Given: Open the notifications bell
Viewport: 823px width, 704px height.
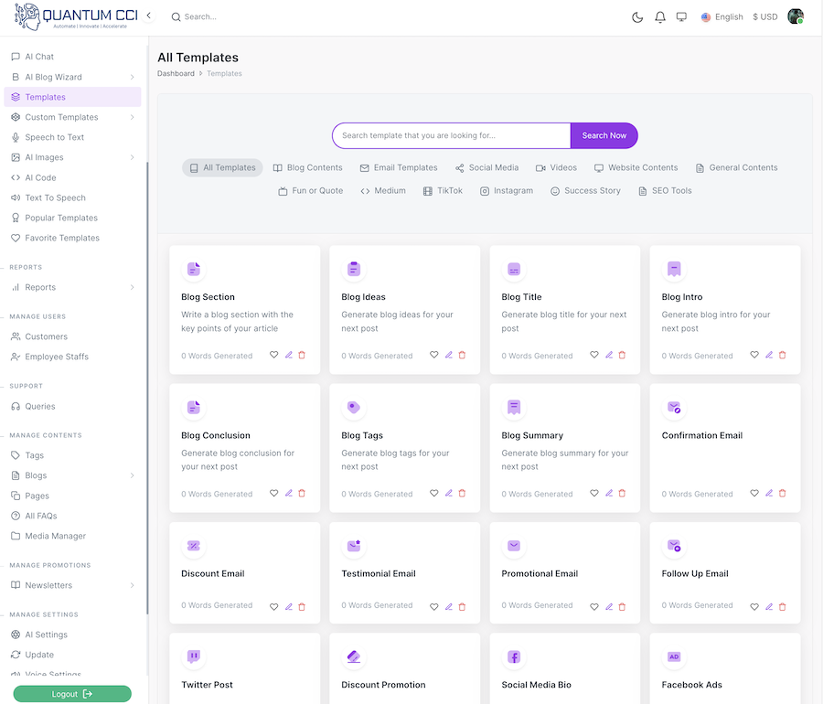Looking at the screenshot, I should [660, 16].
